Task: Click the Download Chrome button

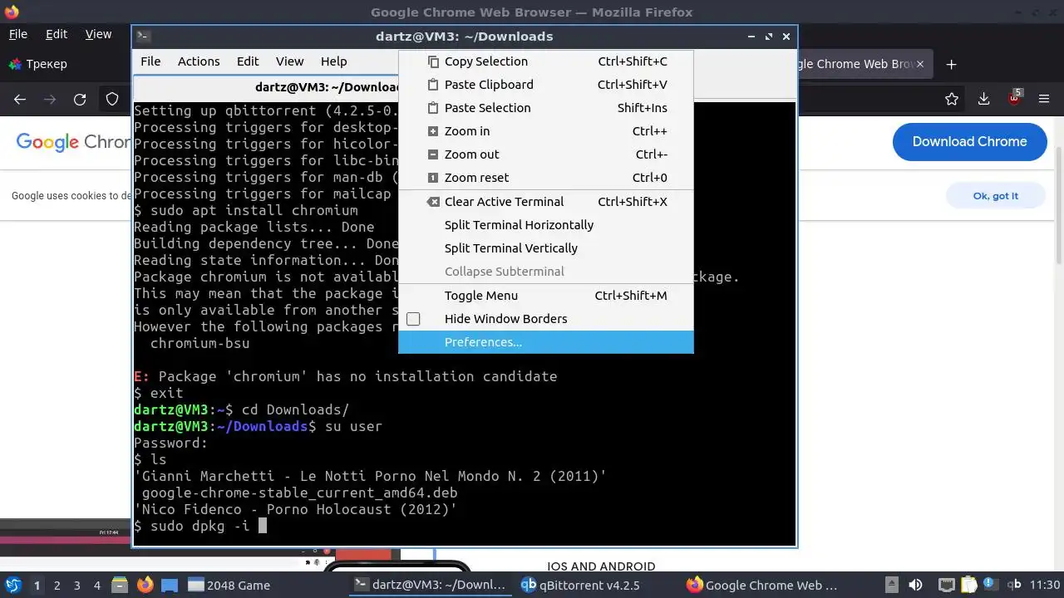Action: (969, 141)
